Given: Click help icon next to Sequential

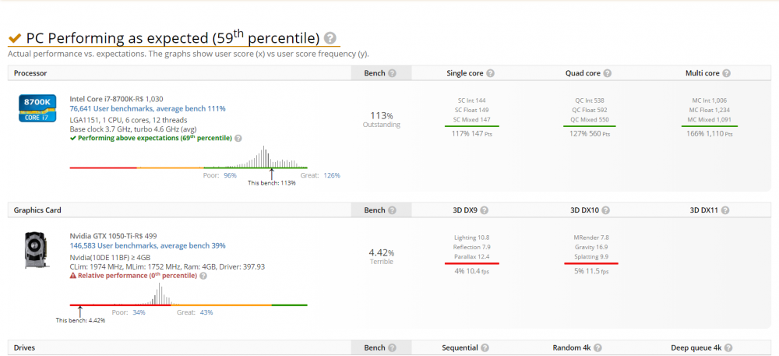Looking at the screenshot, I should click(x=485, y=348).
